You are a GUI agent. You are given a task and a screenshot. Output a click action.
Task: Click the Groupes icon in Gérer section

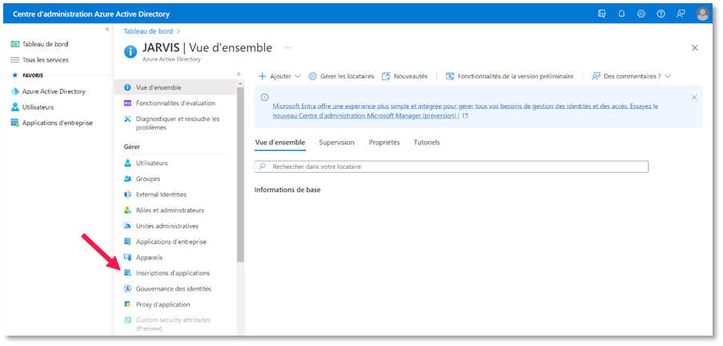point(128,179)
